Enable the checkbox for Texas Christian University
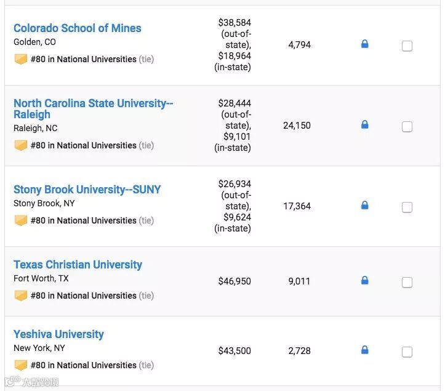The image size is (445, 391). (407, 283)
